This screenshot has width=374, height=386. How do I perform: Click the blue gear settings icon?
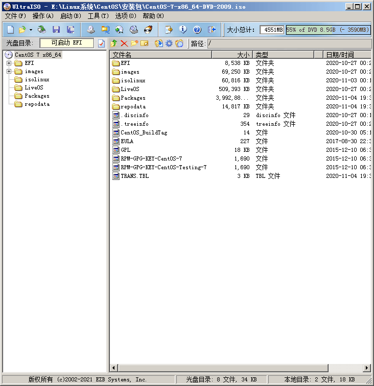[x=169, y=43]
